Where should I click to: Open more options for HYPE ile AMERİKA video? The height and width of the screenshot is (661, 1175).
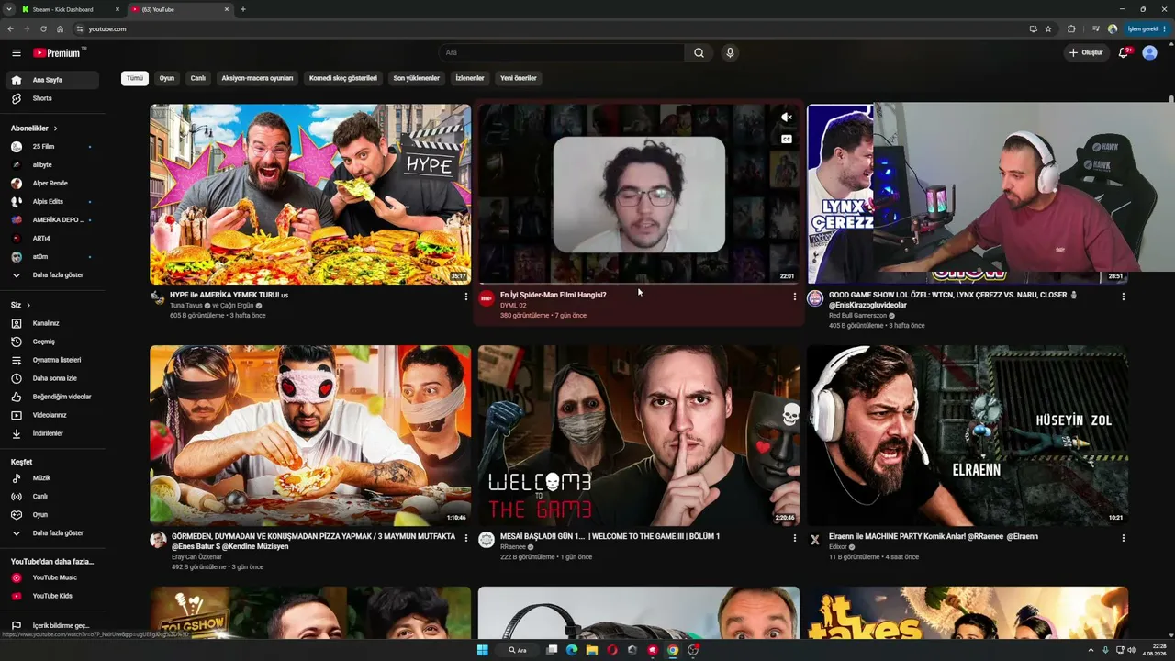(x=465, y=297)
